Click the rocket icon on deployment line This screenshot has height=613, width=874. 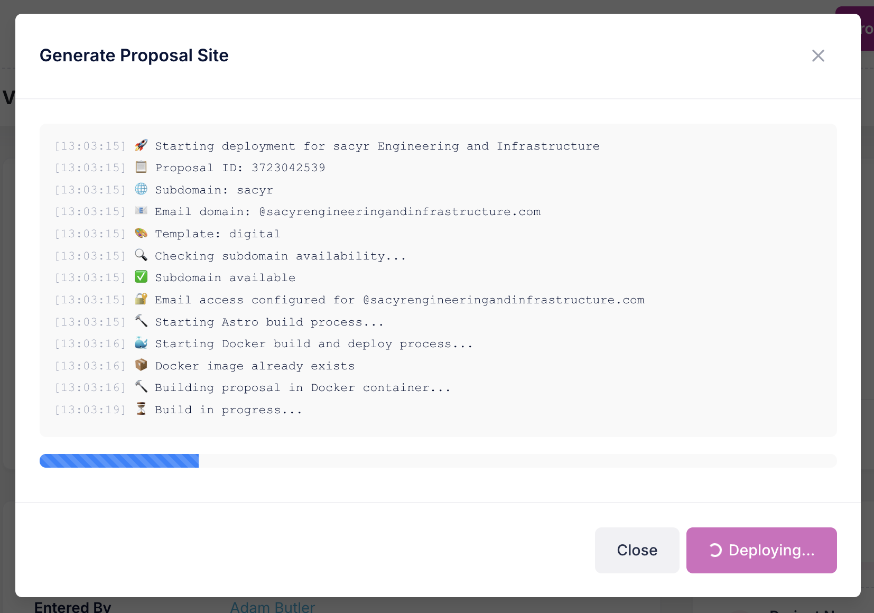tap(141, 145)
